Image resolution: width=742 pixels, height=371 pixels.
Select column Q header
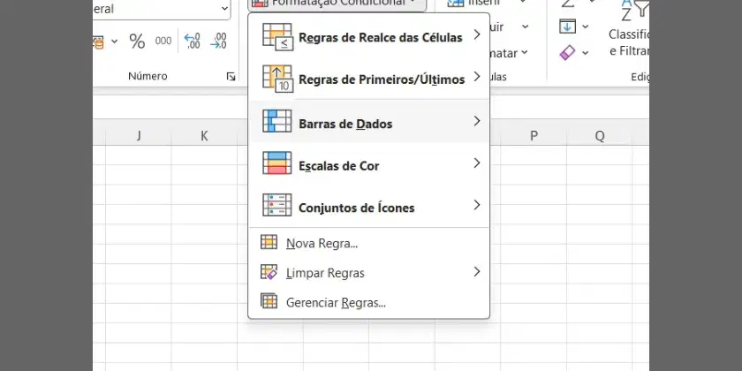click(599, 136)
